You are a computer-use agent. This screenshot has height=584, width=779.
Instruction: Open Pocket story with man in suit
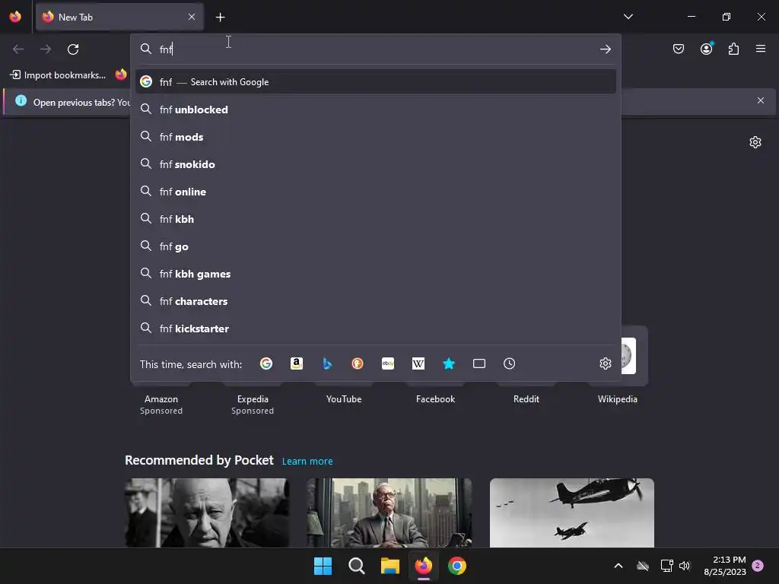[389, 513]
